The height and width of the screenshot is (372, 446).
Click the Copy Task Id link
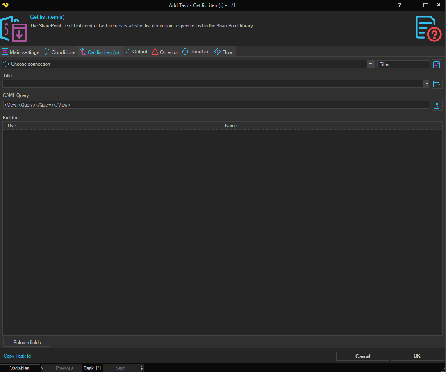(17, 356)
